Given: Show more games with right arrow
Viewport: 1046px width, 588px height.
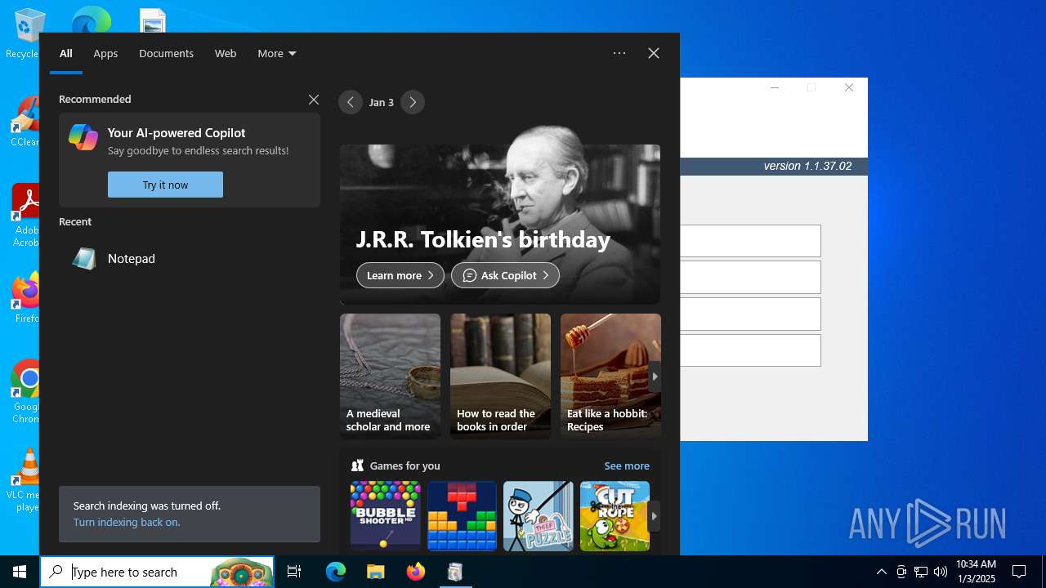Looking at the screenshot, I should point(654,516).
